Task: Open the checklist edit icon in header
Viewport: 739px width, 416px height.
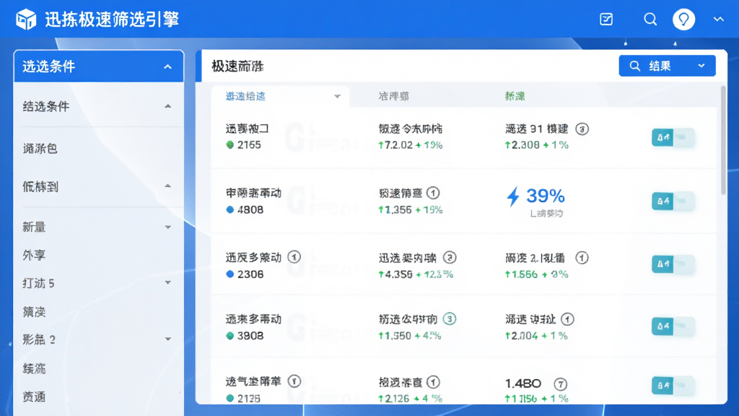Action: click(606, 19)
